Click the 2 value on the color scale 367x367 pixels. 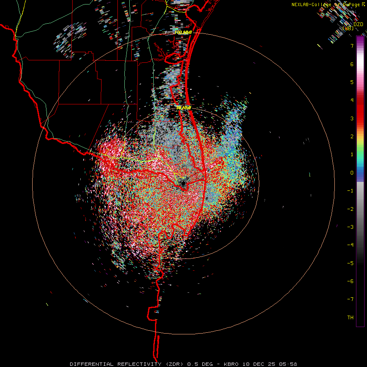click(352, 137)
